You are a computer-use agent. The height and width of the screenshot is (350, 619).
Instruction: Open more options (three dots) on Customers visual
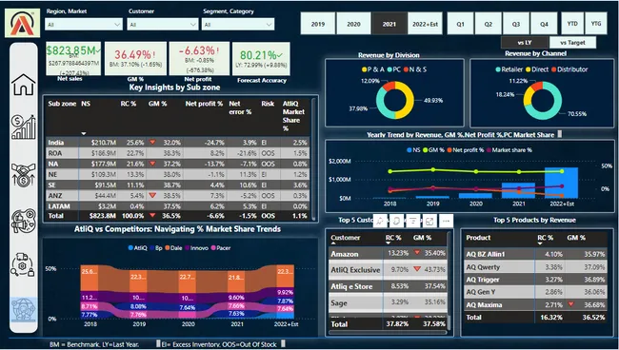[446, 221]
